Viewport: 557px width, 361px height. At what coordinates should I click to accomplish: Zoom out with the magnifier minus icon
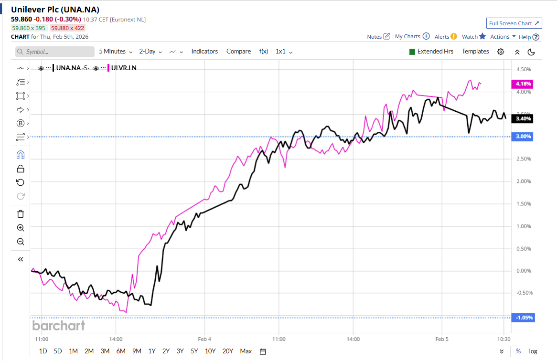pos(20,242)
